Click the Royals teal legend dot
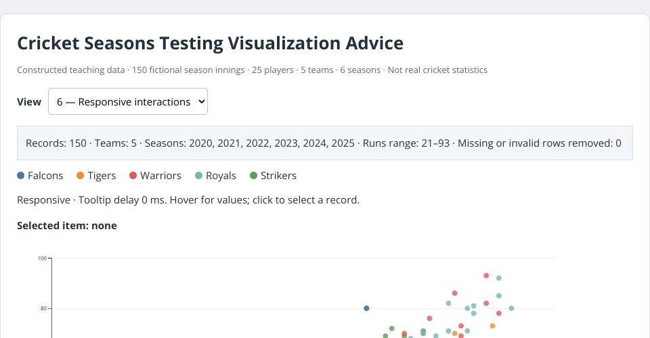Image resolution: width=650 pixels, height=338 pixels. point(198,175)
